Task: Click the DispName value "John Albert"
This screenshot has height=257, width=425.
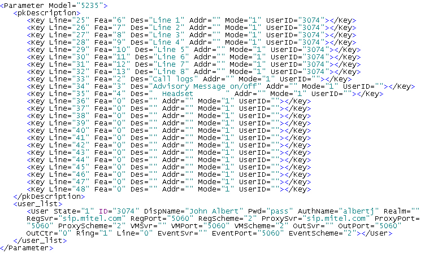Action: point(214,211)
